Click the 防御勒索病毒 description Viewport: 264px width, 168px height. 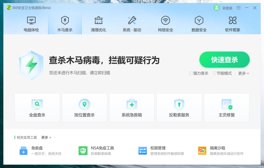point(101,154)
